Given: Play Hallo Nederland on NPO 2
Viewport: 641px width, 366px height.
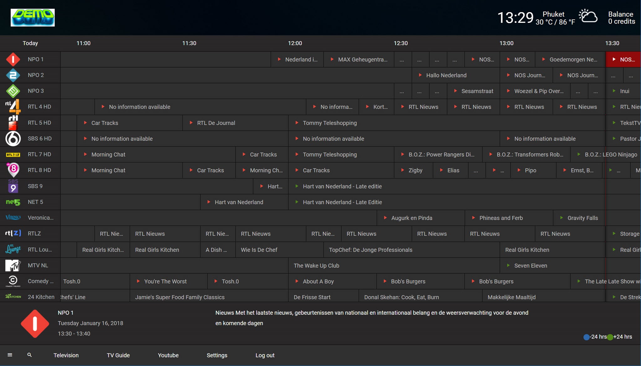Looking at the screenshot, I should (446, 75).
